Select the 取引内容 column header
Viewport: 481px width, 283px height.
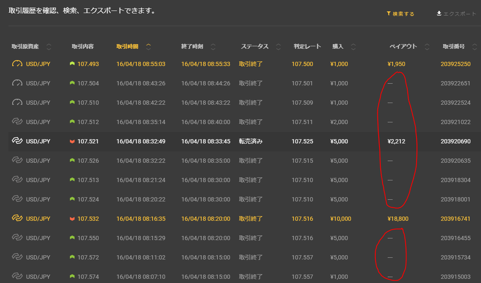(83, 47)
